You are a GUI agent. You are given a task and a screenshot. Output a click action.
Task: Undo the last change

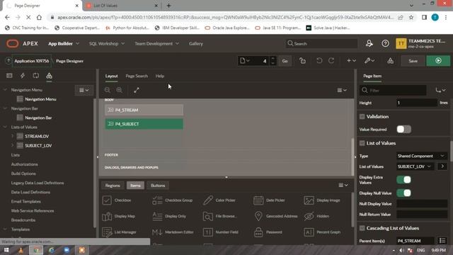point(319,61)
